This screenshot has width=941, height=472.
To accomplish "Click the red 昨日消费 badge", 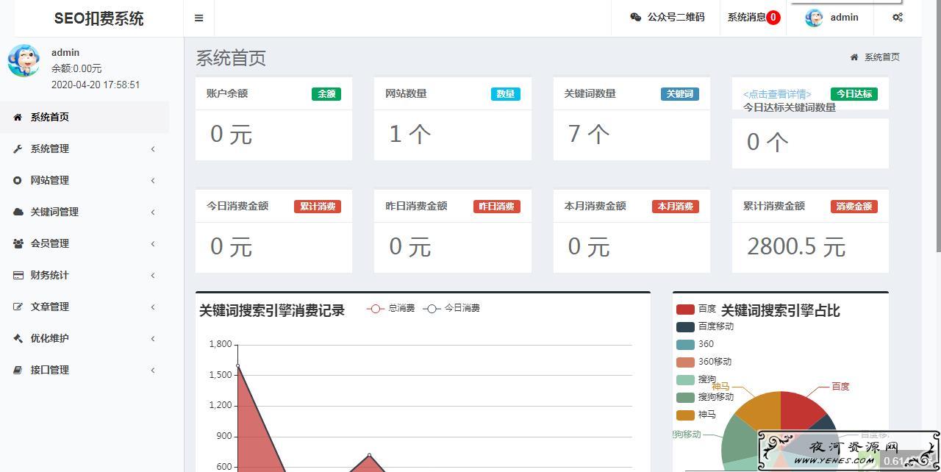I will tap(497, 207).
